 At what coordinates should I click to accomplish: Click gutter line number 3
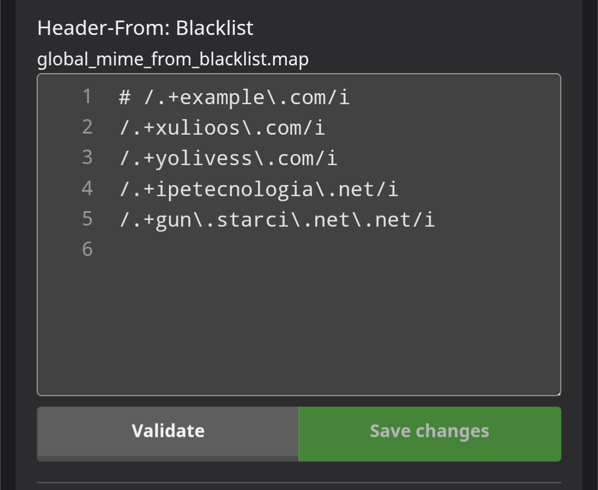(x=87, y=158)
